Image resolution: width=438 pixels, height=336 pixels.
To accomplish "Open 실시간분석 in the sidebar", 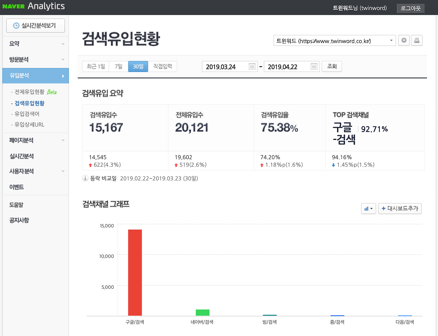I will coord(22,156).
